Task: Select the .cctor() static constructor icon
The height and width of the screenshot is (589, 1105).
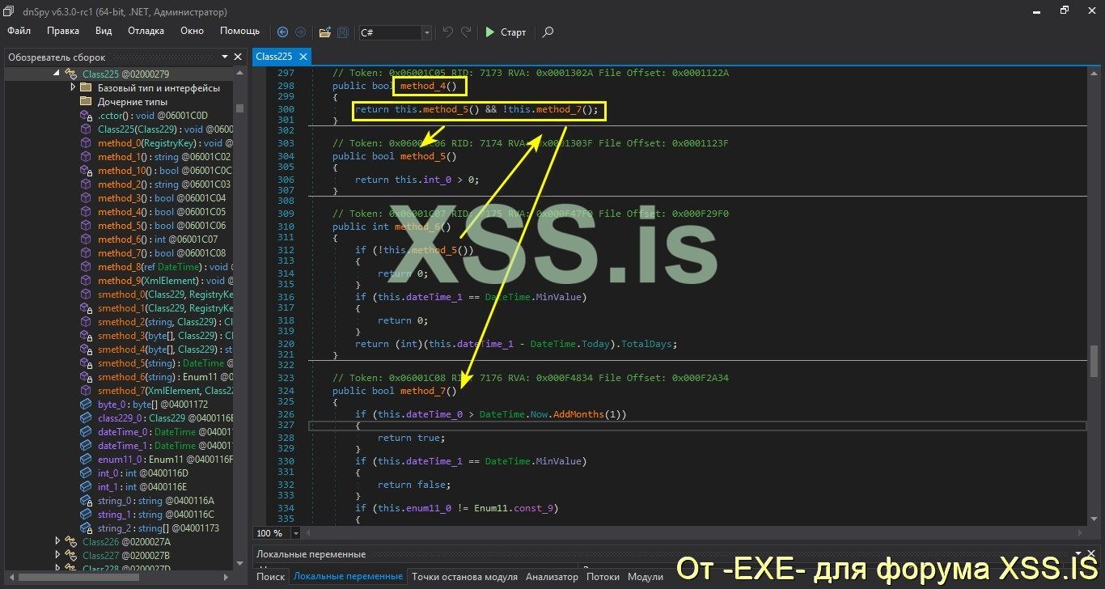Action: tap(86, 116)
